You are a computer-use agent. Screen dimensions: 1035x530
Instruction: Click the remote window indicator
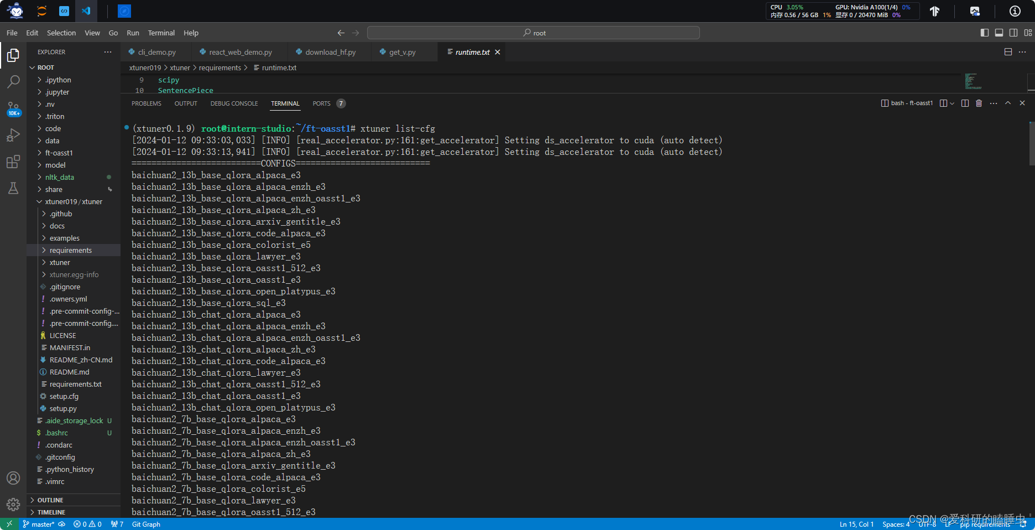click(9, 524)
